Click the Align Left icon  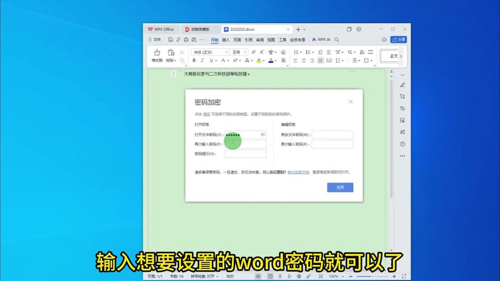tap(295, 60)
